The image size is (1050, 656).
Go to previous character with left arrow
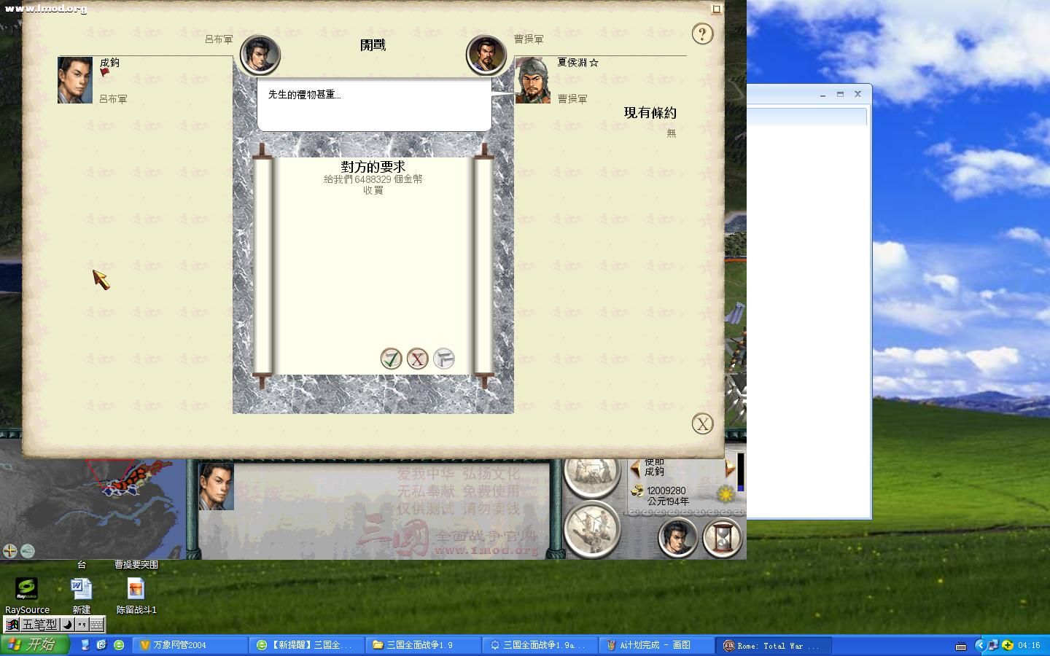[x=635, y=468]
